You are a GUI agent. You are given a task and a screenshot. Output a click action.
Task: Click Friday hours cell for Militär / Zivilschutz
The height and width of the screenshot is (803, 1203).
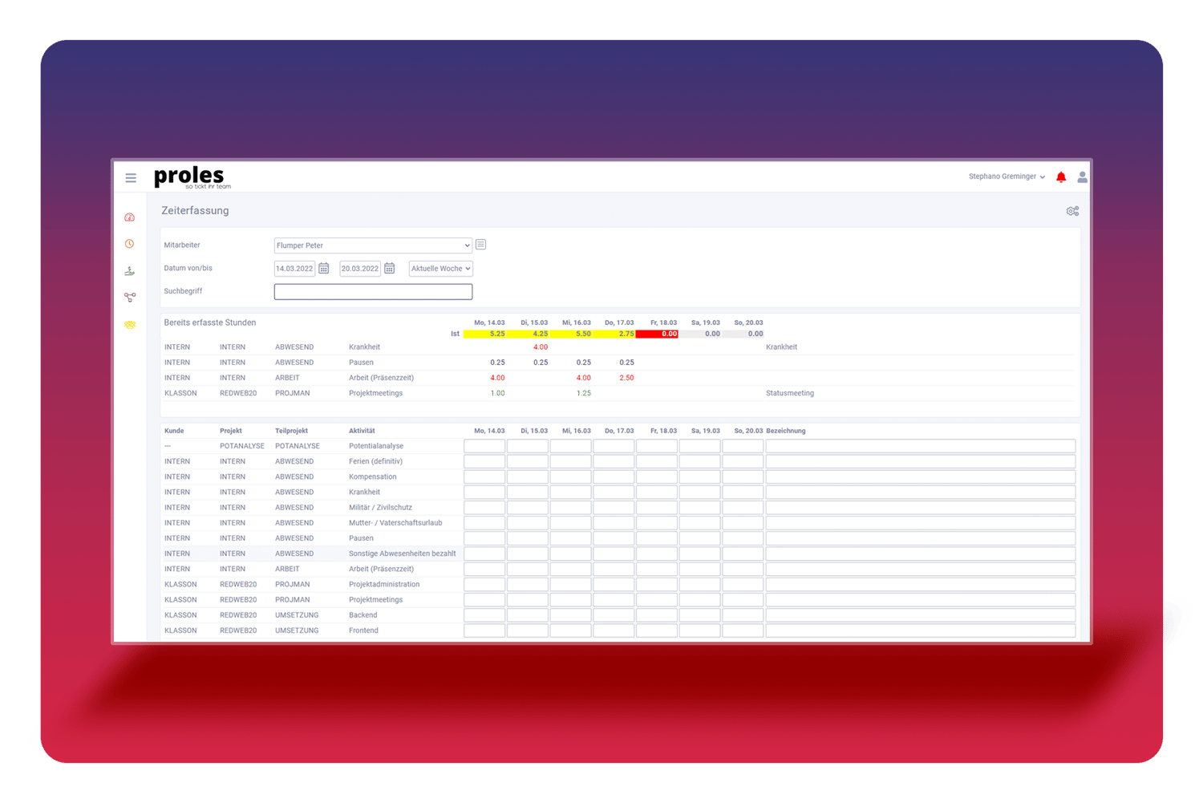(657, 508)
